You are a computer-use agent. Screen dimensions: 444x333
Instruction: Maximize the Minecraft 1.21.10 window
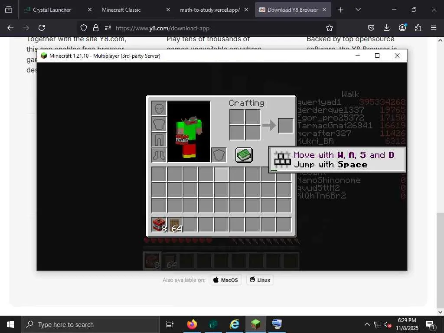[377, 55]
